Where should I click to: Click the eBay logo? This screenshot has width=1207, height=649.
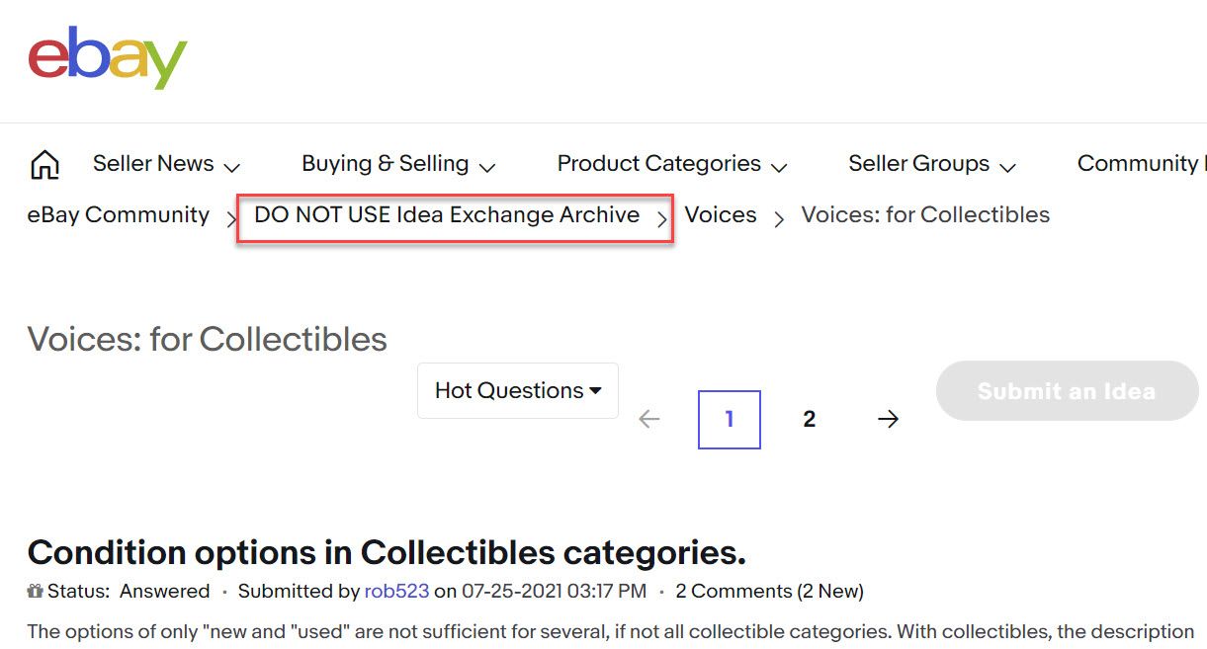107,59
